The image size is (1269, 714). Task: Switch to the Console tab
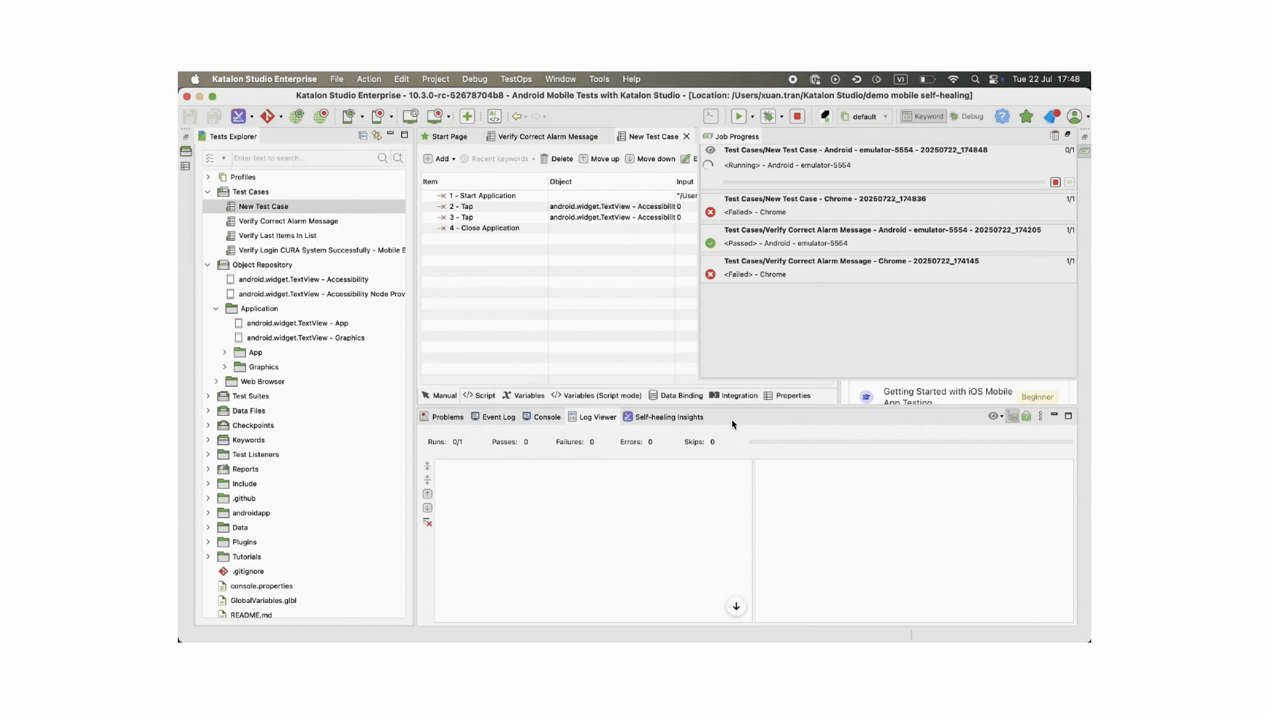pyautogui.click(x=541, y=417)
